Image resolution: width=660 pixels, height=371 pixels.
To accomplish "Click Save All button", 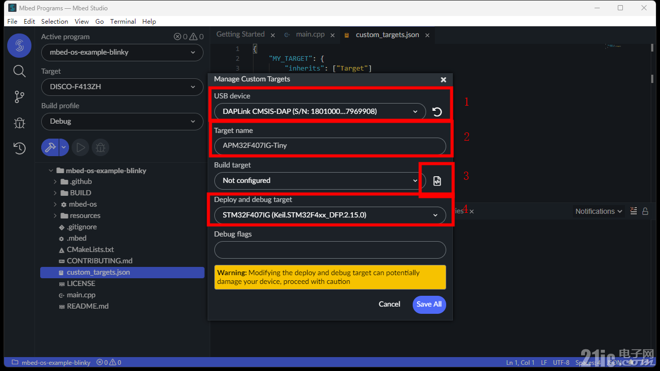I will pyautogui.click(x=429, y=305).
